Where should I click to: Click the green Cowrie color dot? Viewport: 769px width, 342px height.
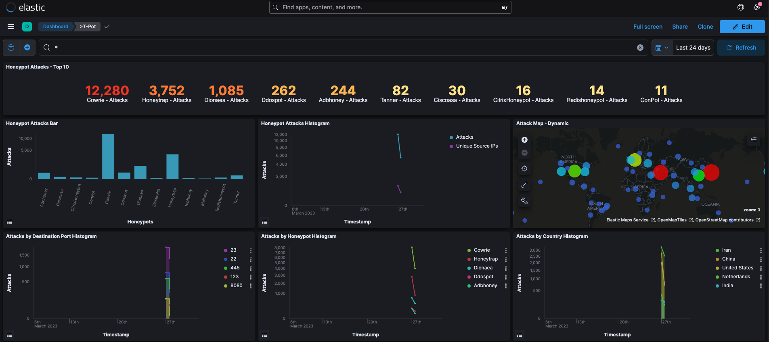tap(469, 250)
